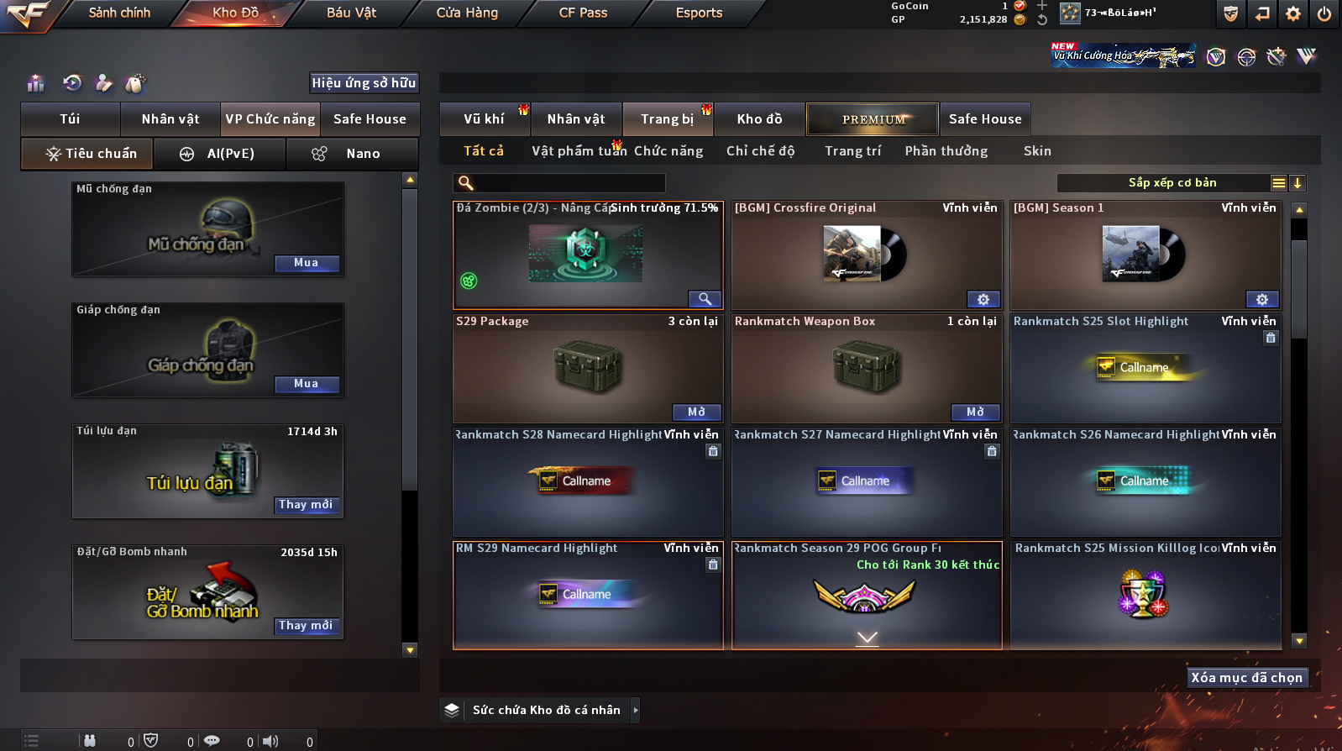Click Mua button for Mũ chống đạn
This screenshot has height=751, width=1342.
[x=307, y=263]
